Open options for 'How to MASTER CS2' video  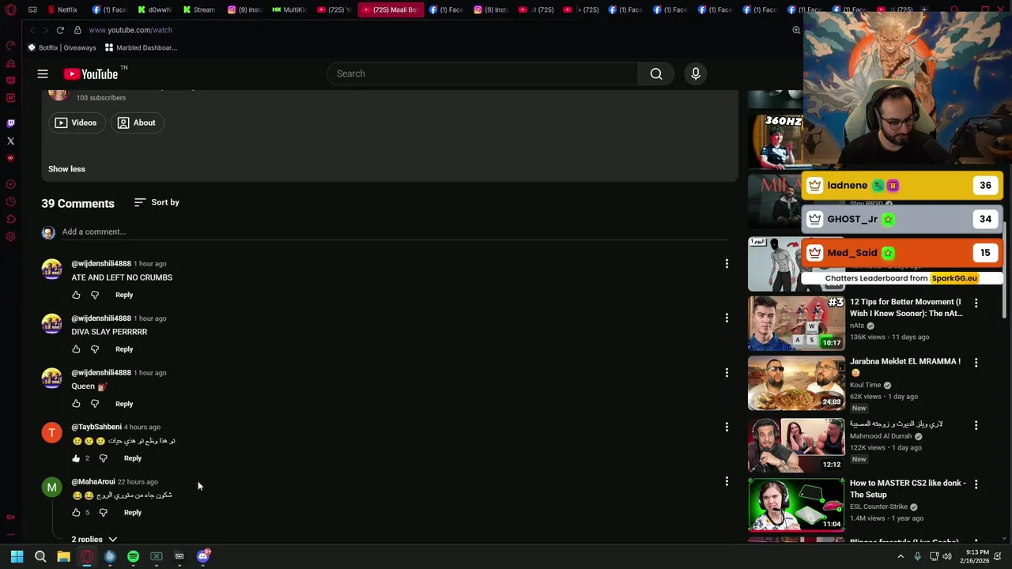976,484
